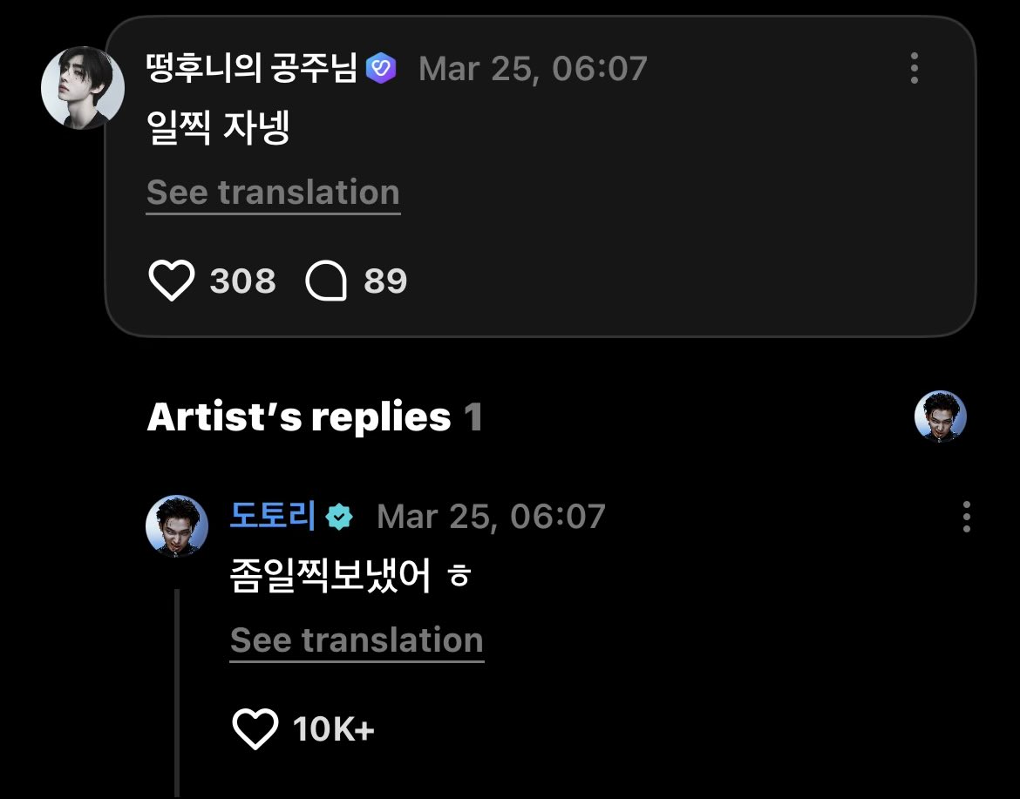The height and width of the screenshot is (799, 1020).
Task: Click the 10K+ like count on the reply
Action: pyautogui.click(x=334, y=729)
